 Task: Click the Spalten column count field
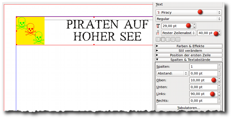203,67
